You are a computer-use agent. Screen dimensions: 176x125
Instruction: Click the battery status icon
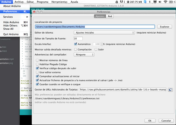point(171,2)
